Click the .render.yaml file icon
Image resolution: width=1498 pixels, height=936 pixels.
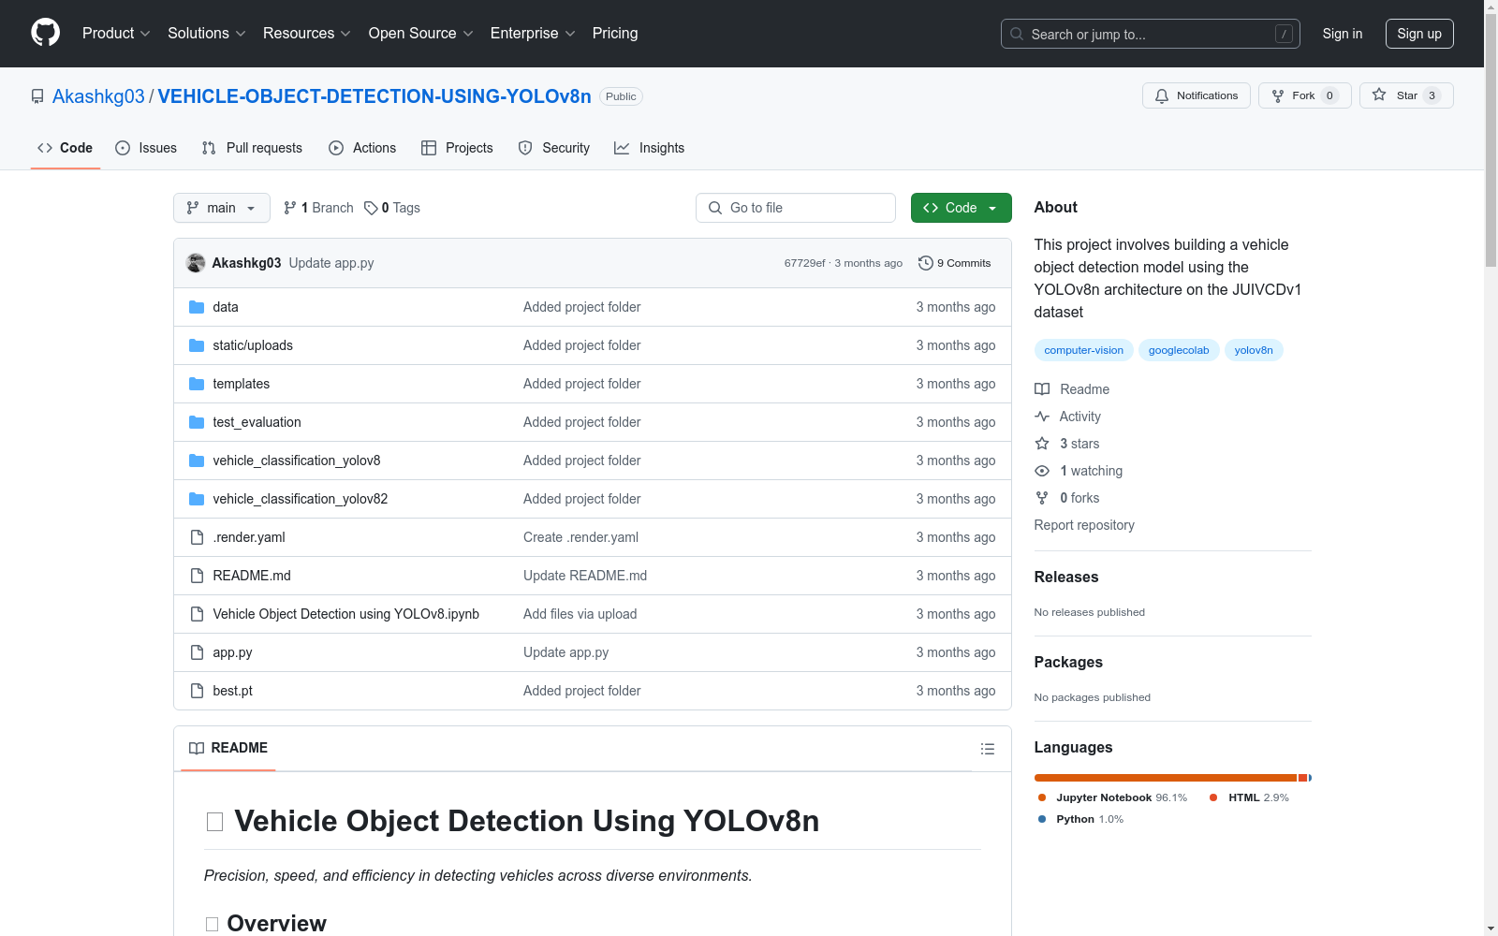[x=197, y=537]
